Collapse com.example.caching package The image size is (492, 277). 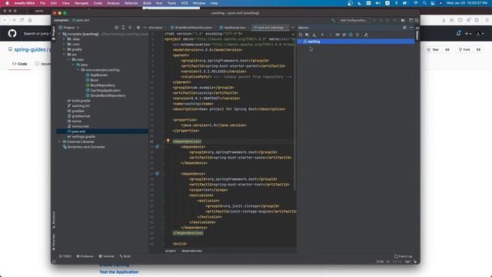[x=78, y=70]
